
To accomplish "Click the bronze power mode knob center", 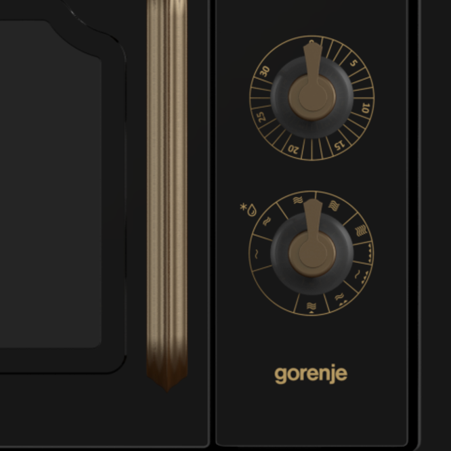I will pos(312,254).
